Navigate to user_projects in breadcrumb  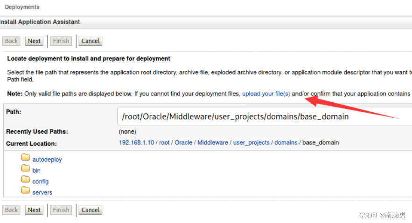tap(251, 143)
